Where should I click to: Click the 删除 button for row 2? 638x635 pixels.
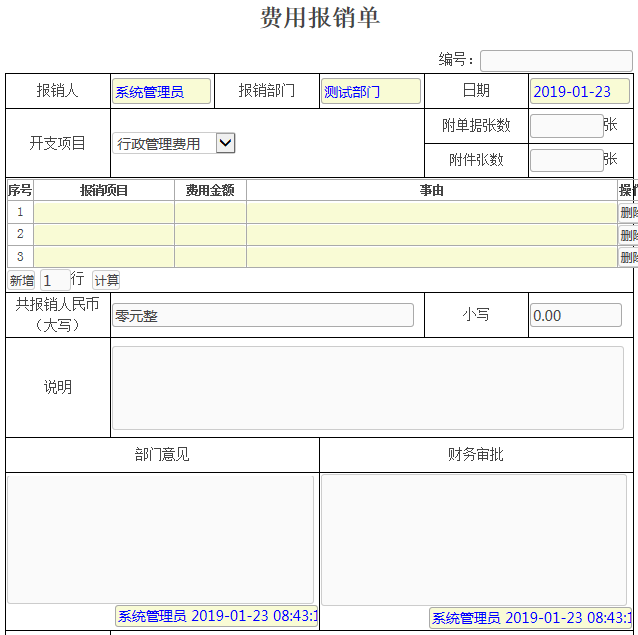[x=628, y=234]
